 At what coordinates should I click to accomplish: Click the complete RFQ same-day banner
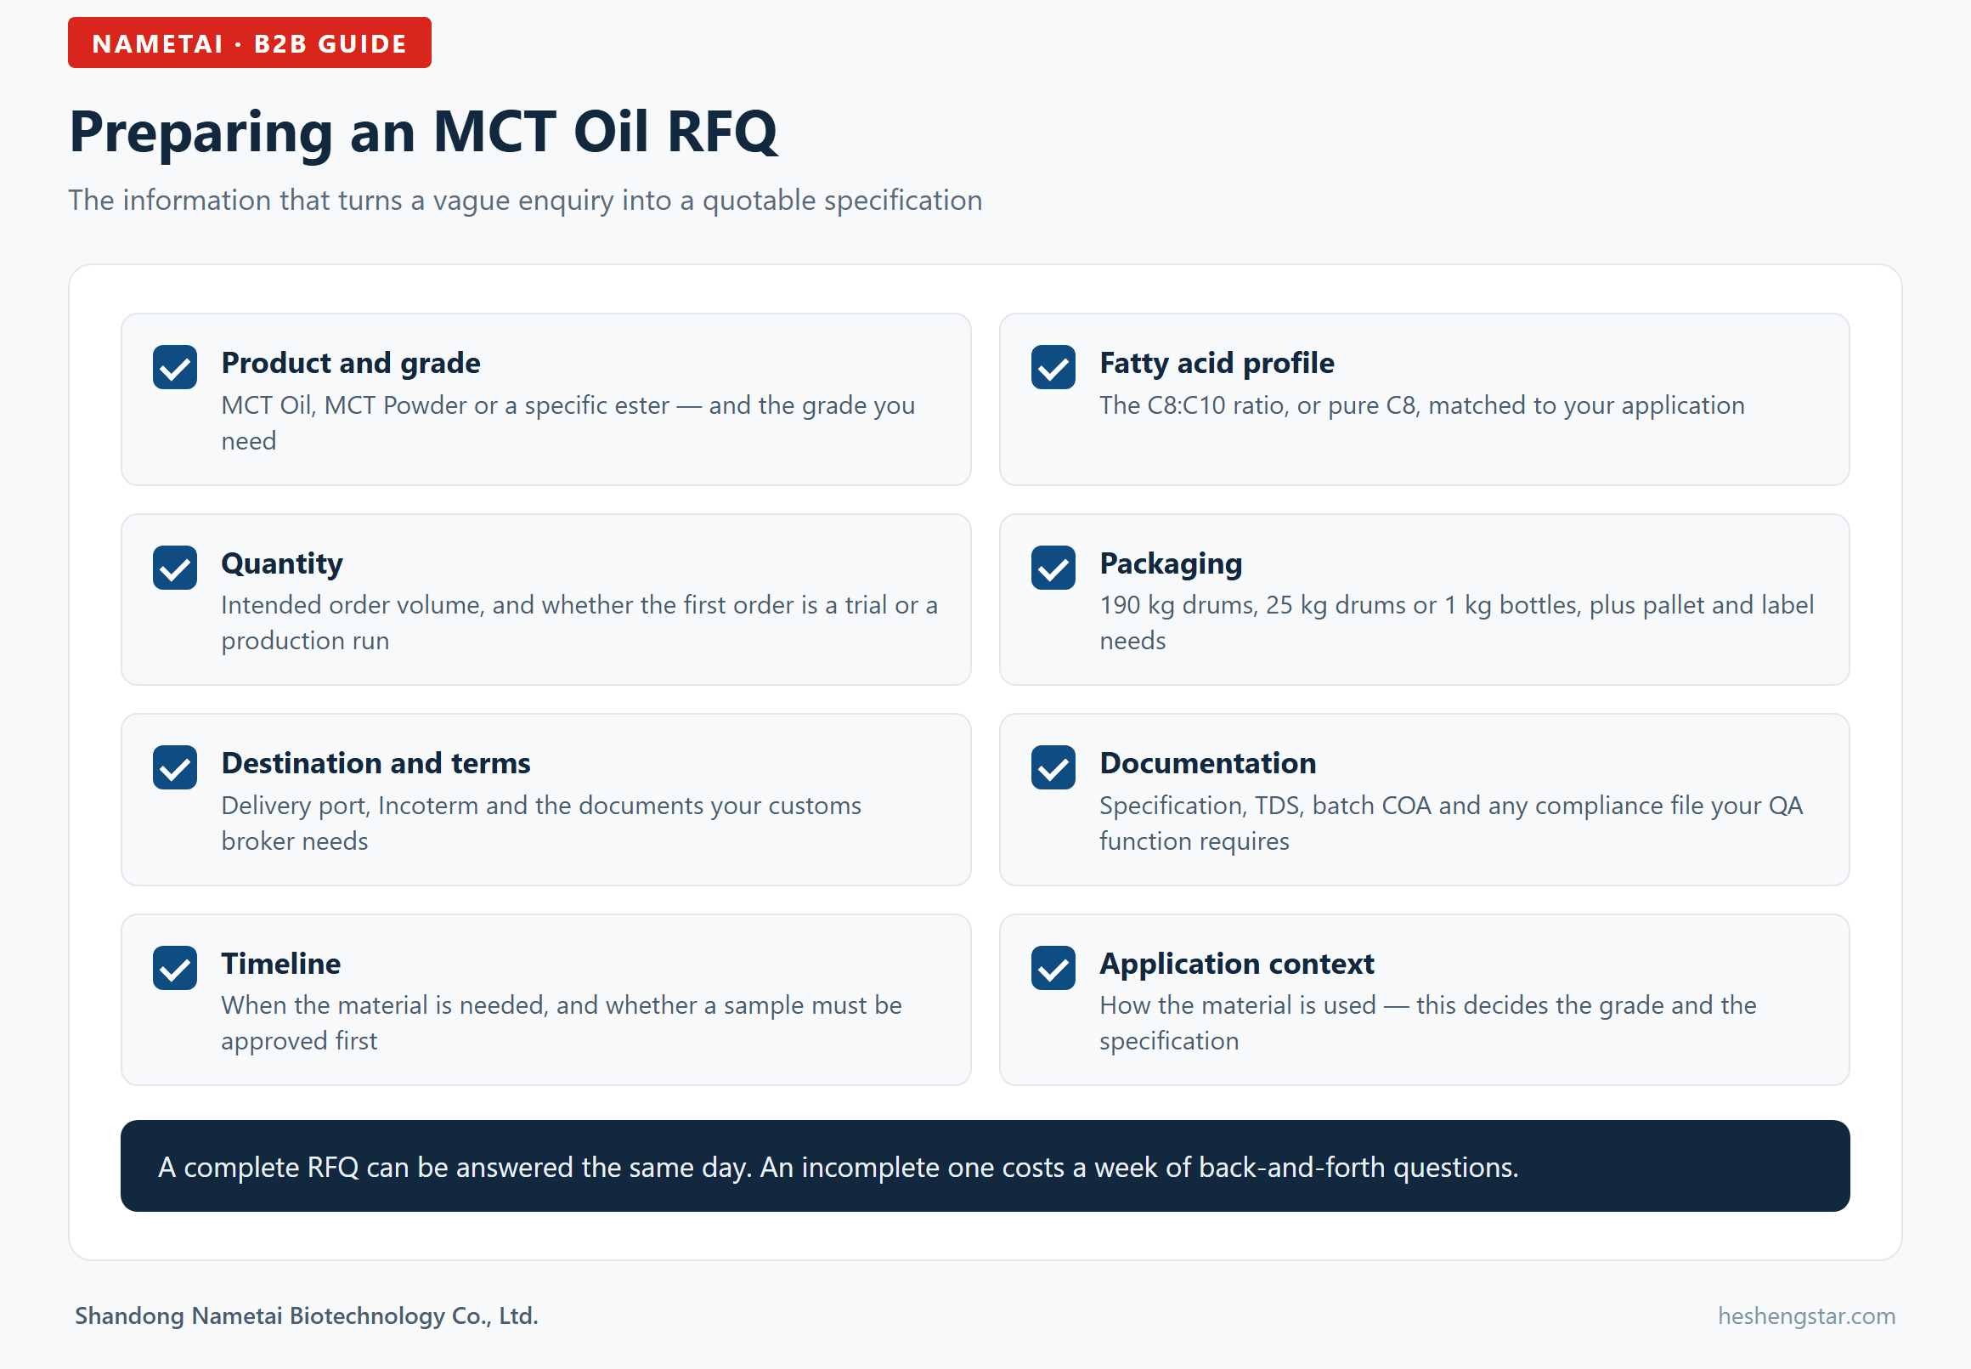click(x=985, y=1167)
